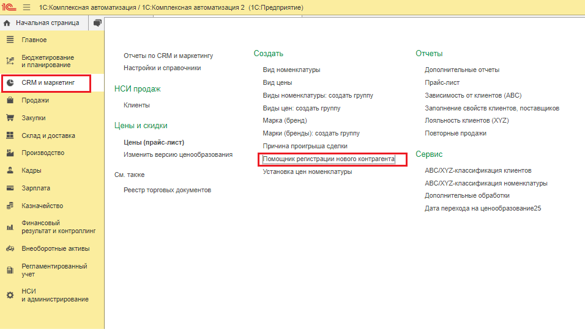Click the Зарплата card icon
Image resolution: width=585 pixels, height=332 pixels.
10,188
